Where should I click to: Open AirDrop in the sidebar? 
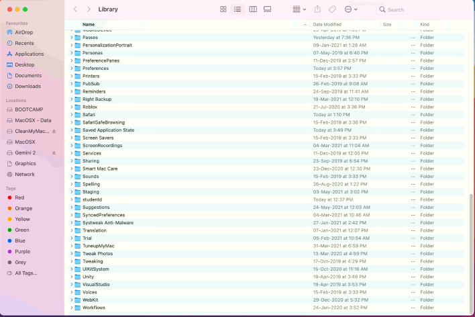[24, 32]
